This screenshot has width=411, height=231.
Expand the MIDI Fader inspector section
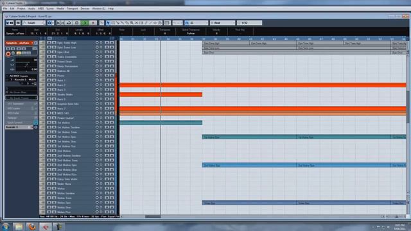tap(21, 113)
